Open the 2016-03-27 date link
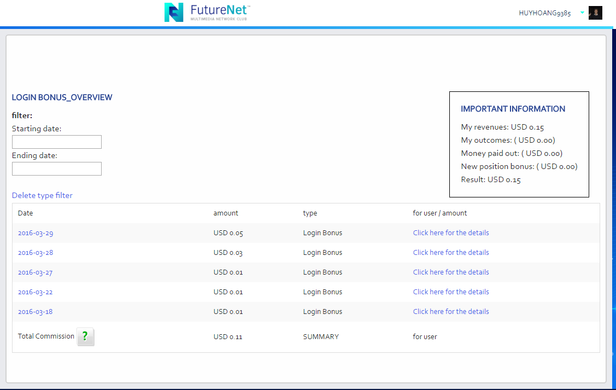This screenshot has width=616, height=390. [36, 272]
